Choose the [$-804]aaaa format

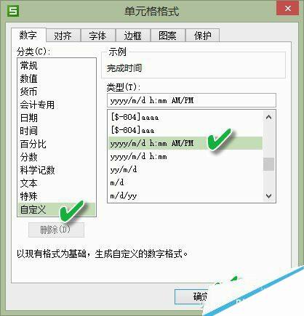(x=185, y=118)
